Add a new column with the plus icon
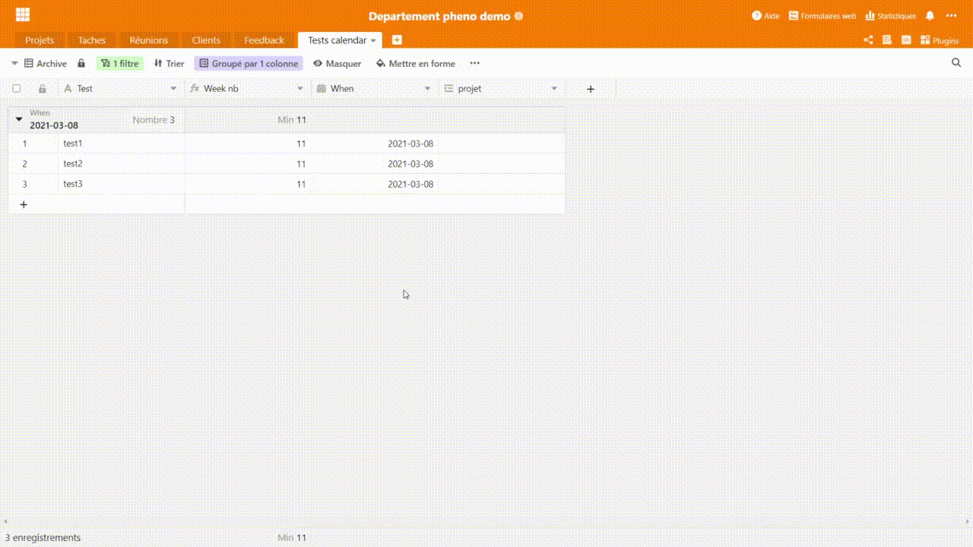 pyautogui.click(x=591, y=89)
